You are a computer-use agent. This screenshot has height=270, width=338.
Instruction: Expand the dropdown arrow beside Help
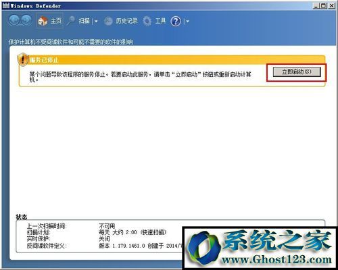click(188, 22)
